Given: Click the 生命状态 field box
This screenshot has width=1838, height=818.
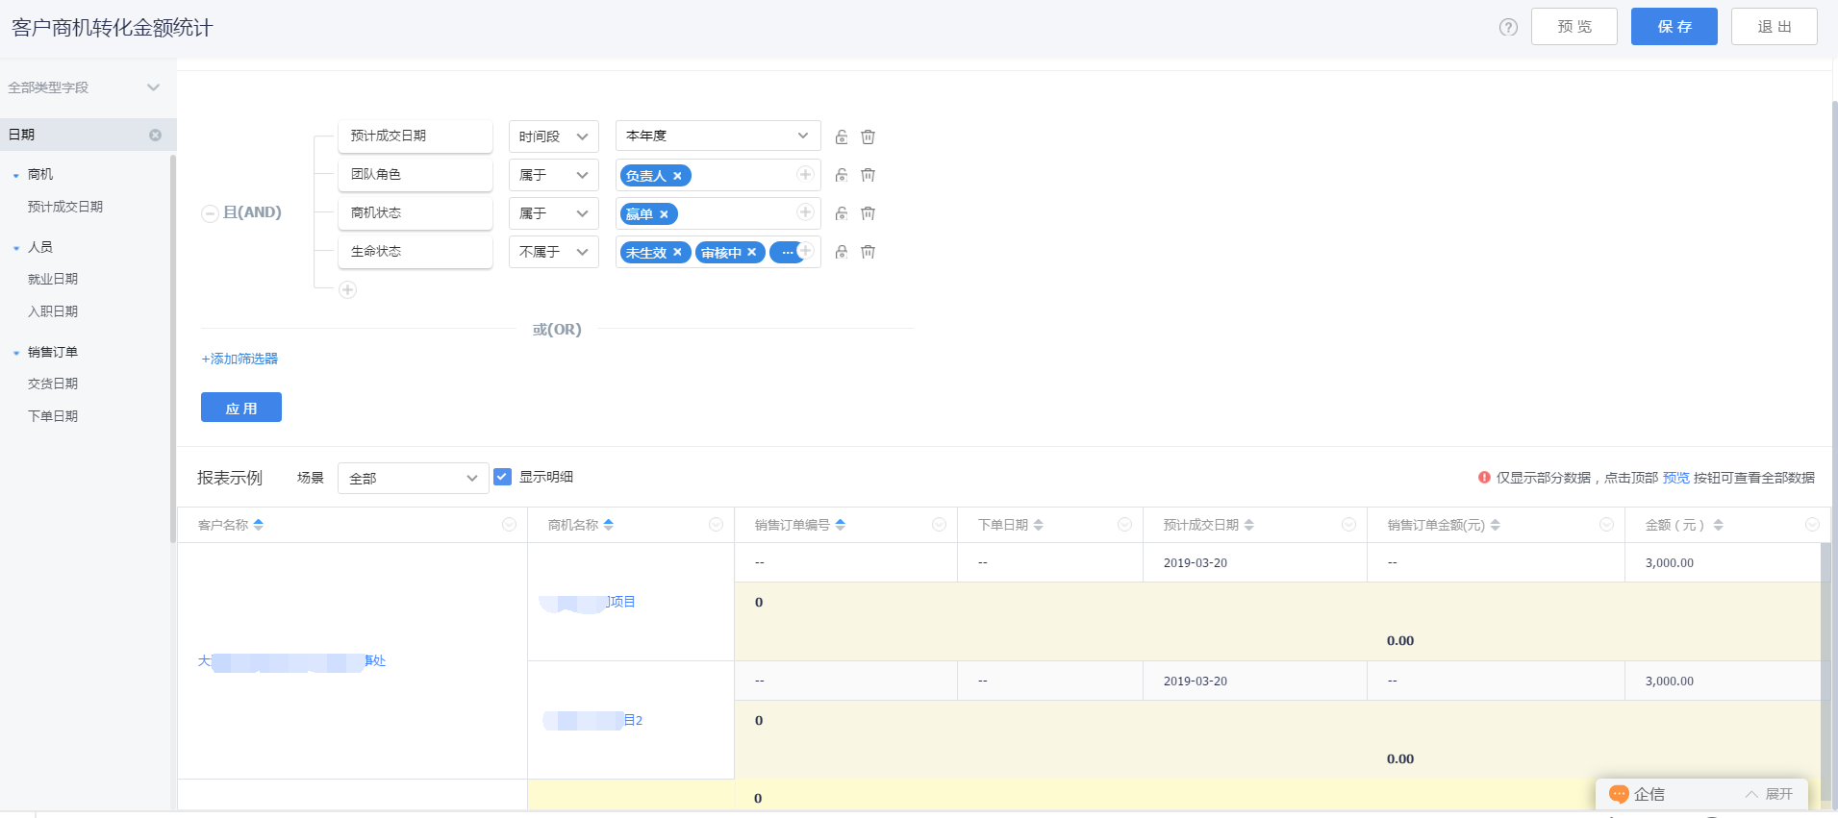Looking at the screenshot, I should point(415,252).
